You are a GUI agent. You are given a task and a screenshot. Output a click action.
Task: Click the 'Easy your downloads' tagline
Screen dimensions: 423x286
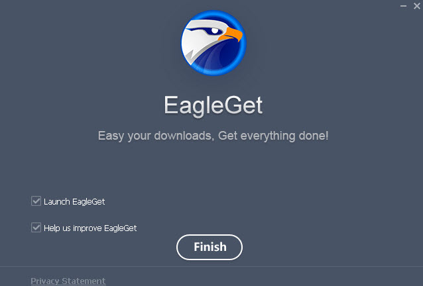click(156, 136)
